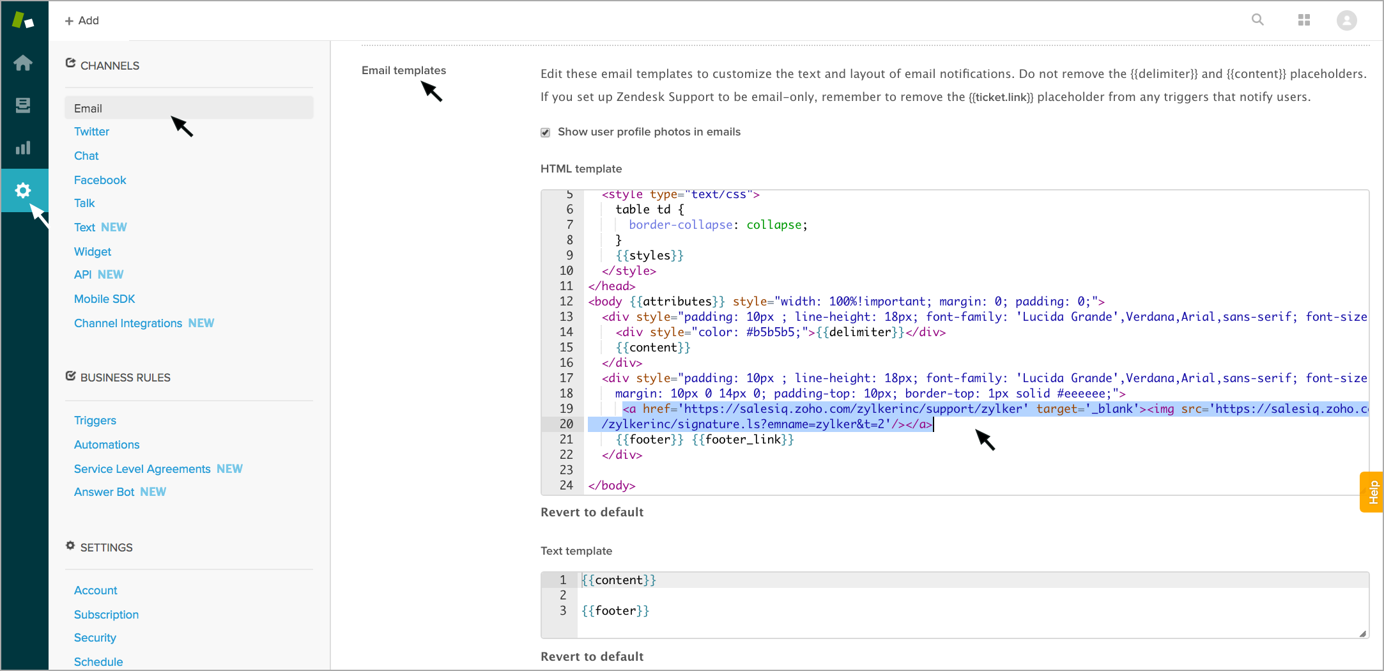The height and width of the screenshot is (671, 1384).
Task: Open the Triggers business rules page
Action: coord(95,420)
